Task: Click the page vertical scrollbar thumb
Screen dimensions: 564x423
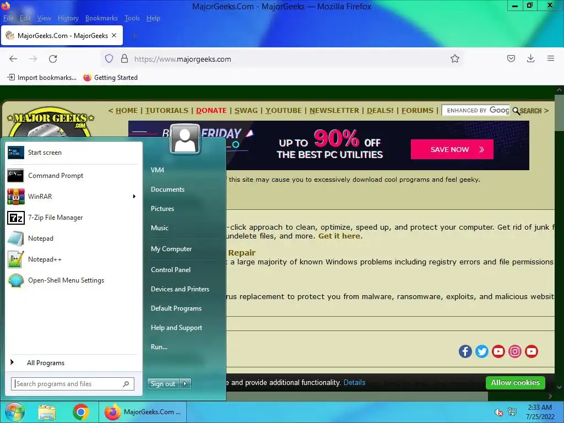Action: click(560, 112)
